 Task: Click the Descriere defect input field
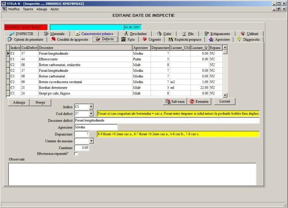(x=167, y=120)
